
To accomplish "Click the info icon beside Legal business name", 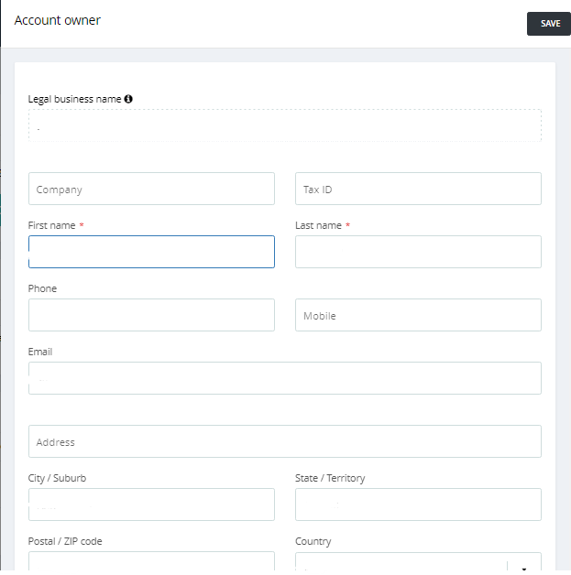I will coord(128,99).
